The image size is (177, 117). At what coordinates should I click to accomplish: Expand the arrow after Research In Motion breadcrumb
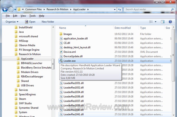71,9
